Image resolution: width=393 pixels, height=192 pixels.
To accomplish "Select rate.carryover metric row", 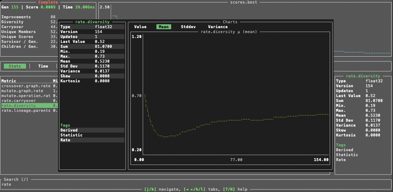I will [x=30, y=101].
